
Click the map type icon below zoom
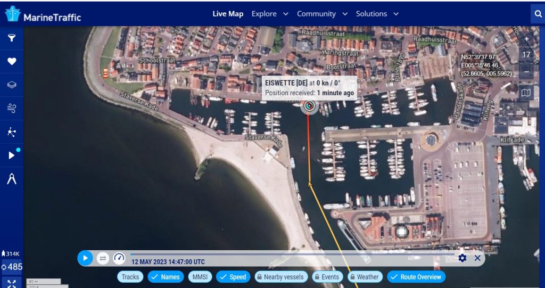[x=526, y=93]
